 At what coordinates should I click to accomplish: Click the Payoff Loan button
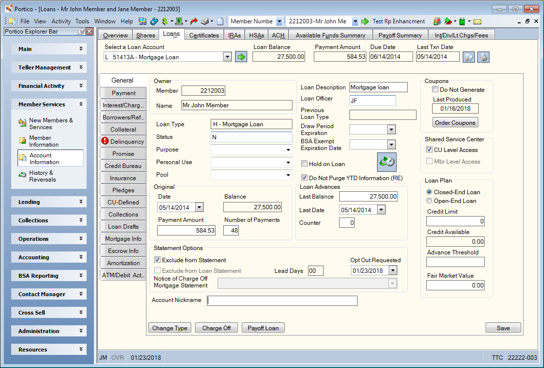pyautogui.click(x=263, y=328)
